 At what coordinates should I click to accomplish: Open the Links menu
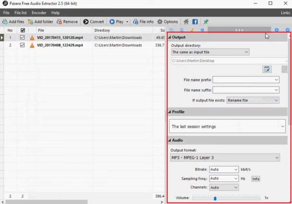285,13
